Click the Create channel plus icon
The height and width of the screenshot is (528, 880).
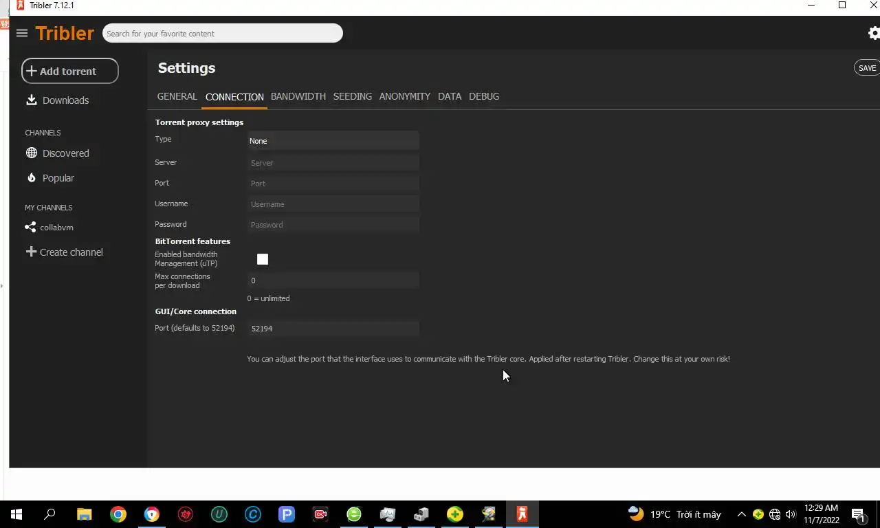click(31, 252)
